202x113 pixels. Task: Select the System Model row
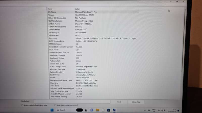pyautogui.click(x=94, y=30)
